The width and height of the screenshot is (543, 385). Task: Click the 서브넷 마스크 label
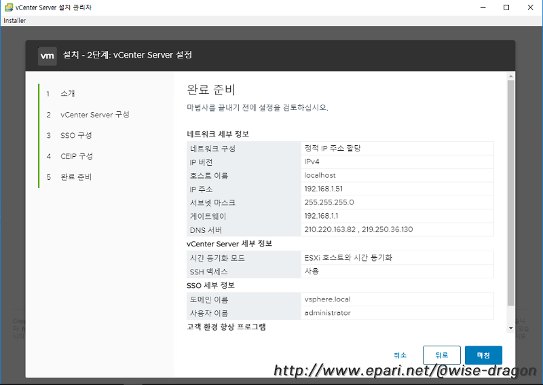click(212, 203)
